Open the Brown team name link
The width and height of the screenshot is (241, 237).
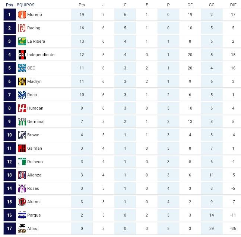(33, 135)
